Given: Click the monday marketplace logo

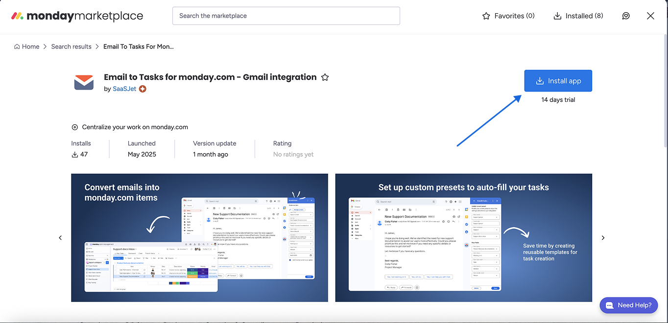Looking at the screenshot, I should pyautogui.click(x=77, y=16).
